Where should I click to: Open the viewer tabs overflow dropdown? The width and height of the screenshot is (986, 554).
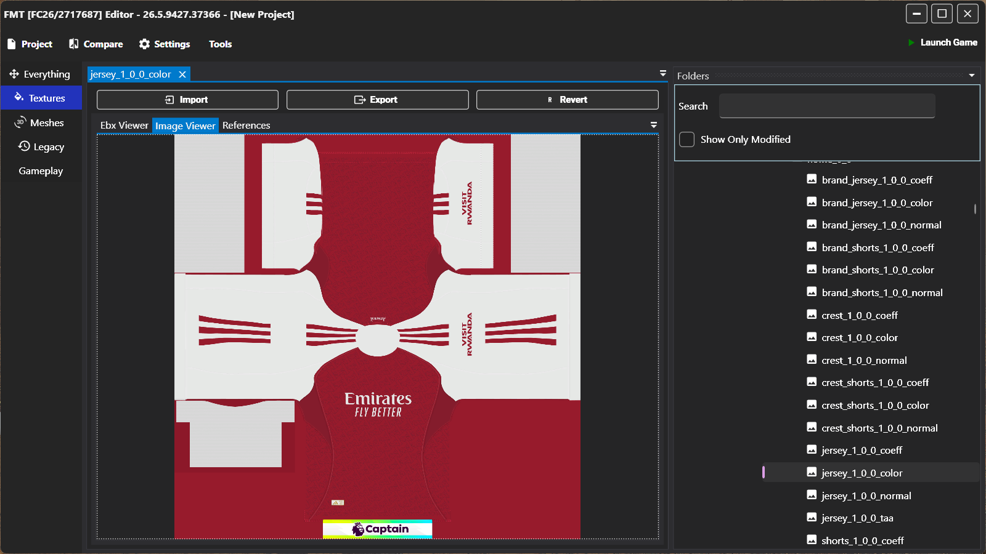654,125
